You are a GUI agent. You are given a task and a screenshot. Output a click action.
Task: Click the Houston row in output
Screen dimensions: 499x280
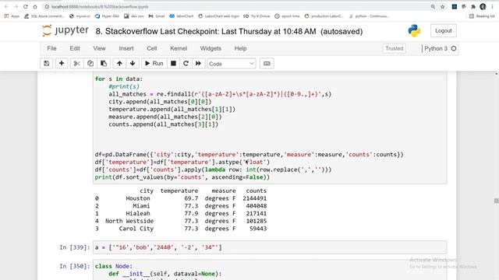180,198
